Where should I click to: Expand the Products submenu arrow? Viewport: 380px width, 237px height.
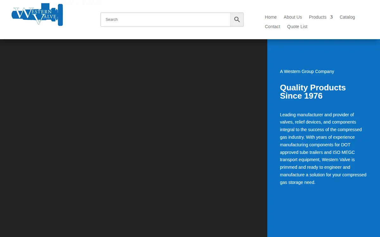[331, 17]
